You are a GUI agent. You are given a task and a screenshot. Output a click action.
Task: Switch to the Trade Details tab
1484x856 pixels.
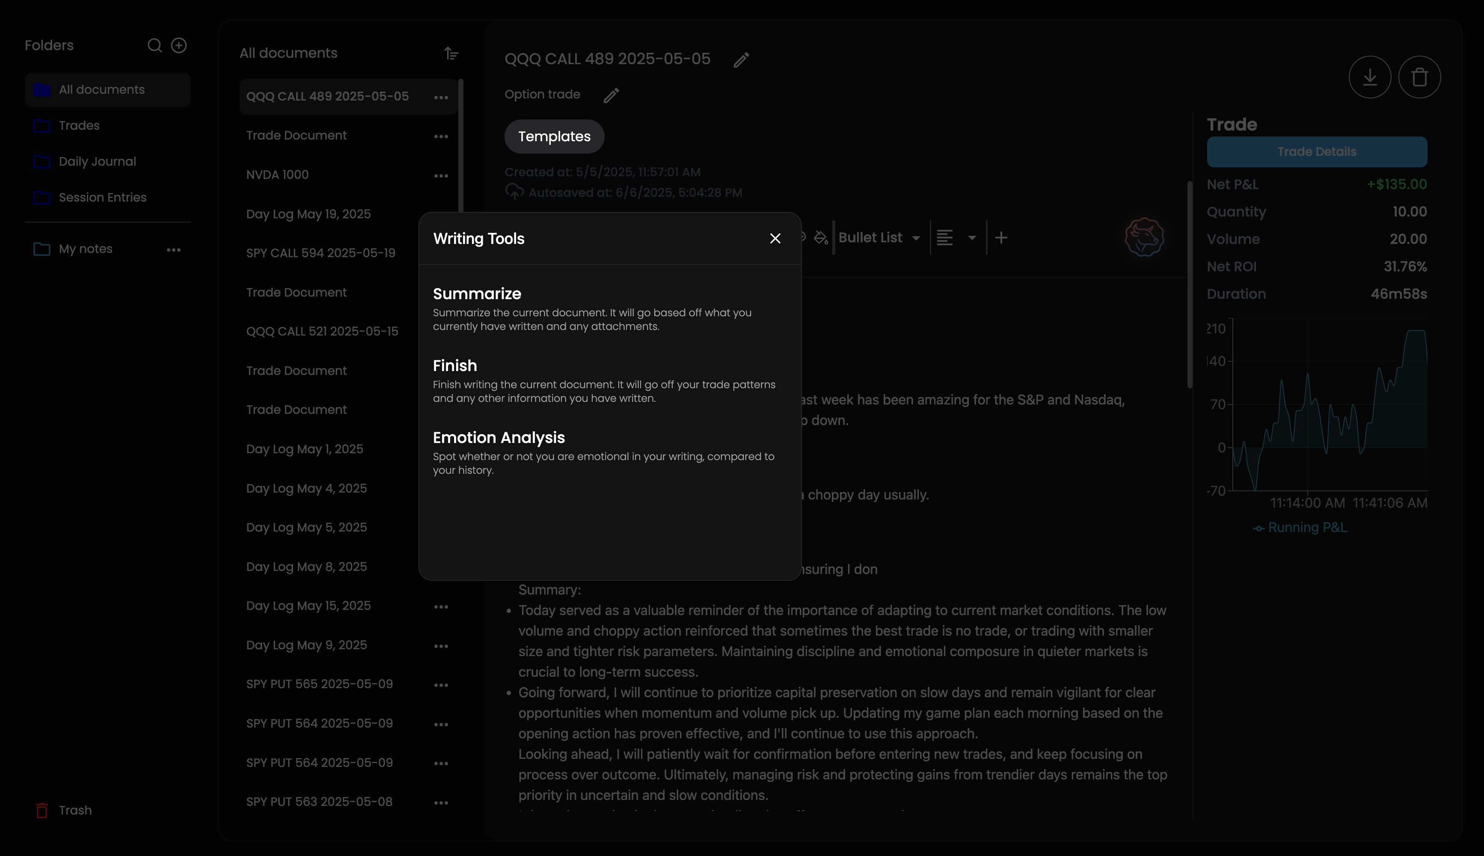pyautogui.click(x=1317, y=152)
